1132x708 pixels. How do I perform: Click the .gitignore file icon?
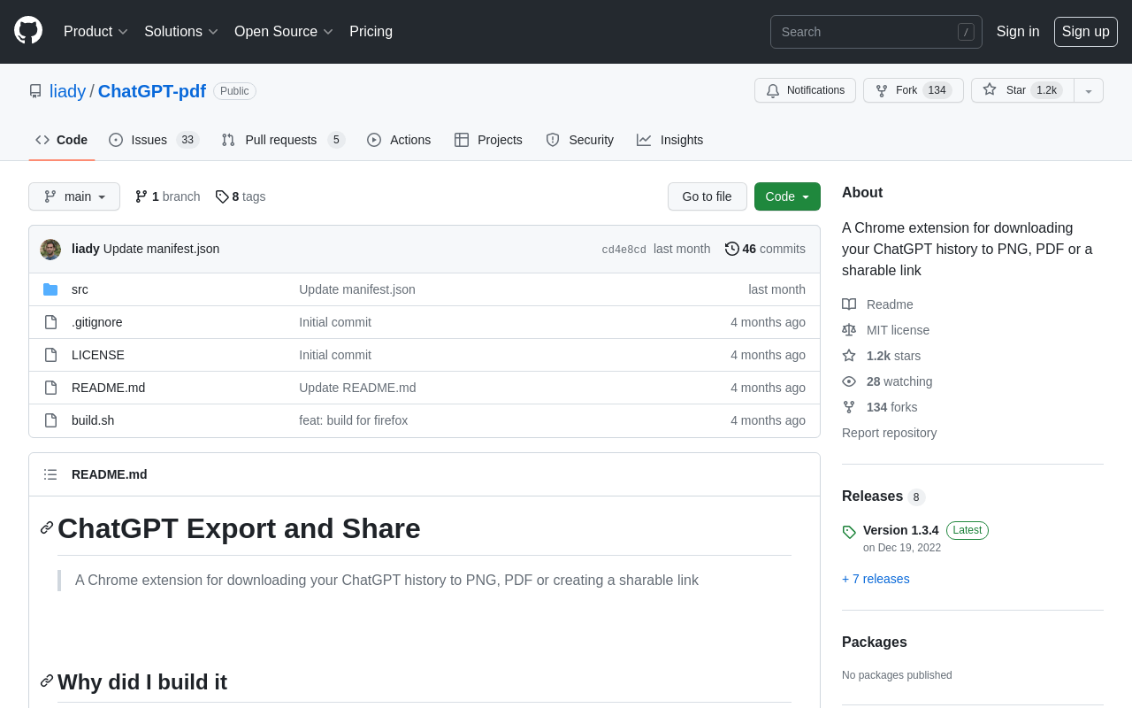(50, 322)
